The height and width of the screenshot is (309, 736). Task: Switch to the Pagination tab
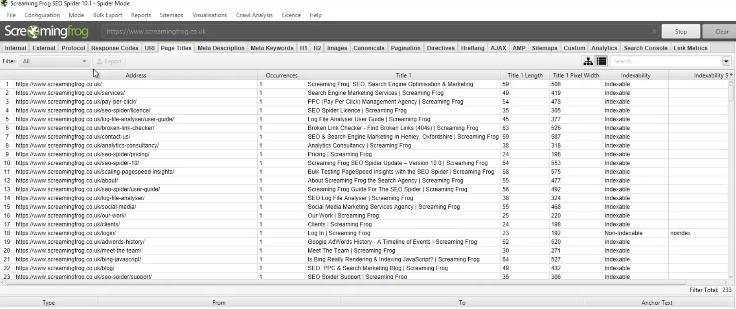click(405, 48)
